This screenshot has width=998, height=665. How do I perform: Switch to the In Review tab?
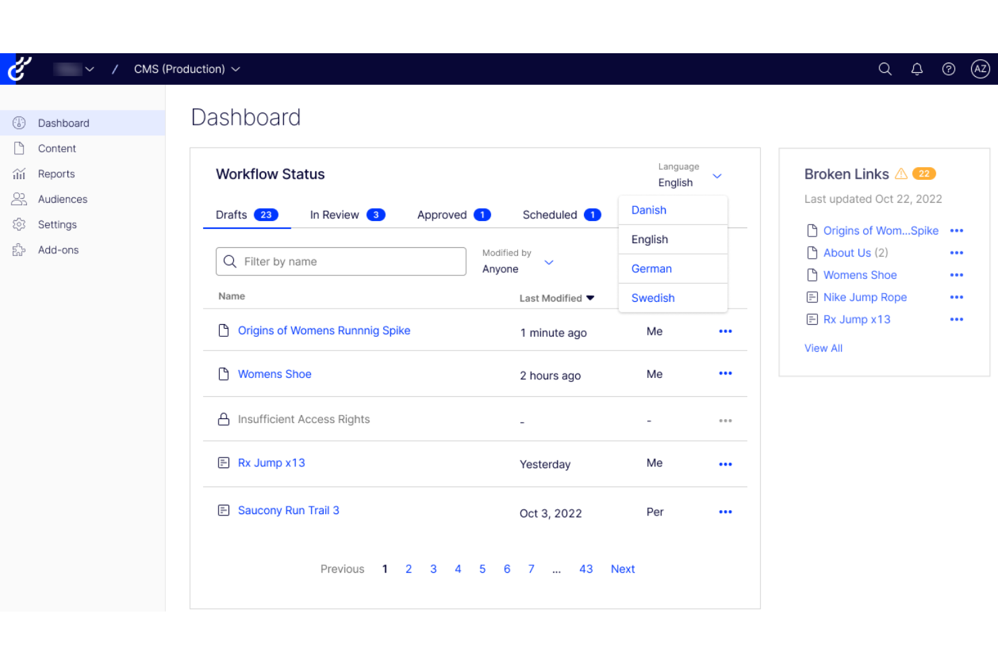(x=335, y=214)
